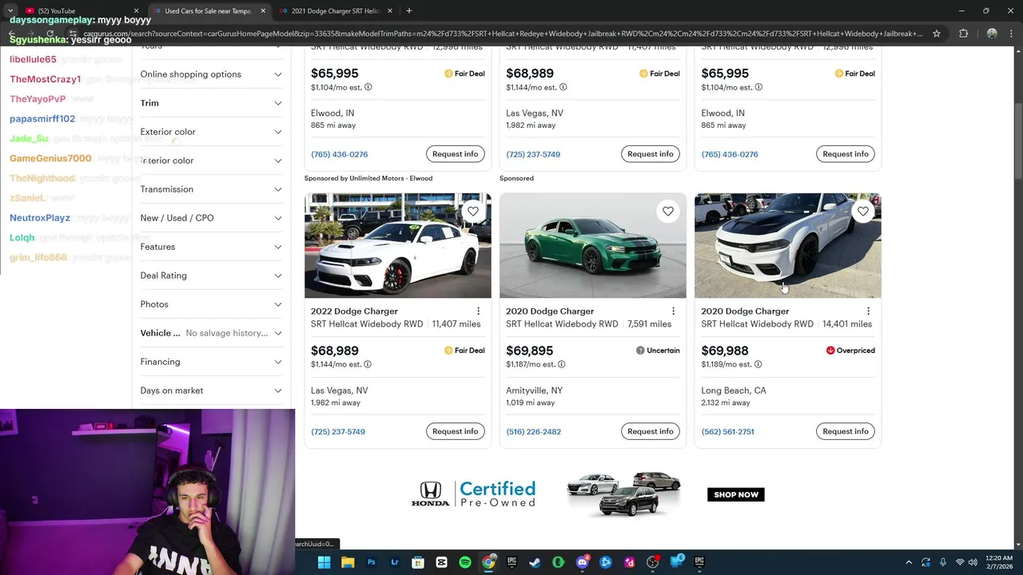
Task: Expand the Trim filter
Action: 211,103
